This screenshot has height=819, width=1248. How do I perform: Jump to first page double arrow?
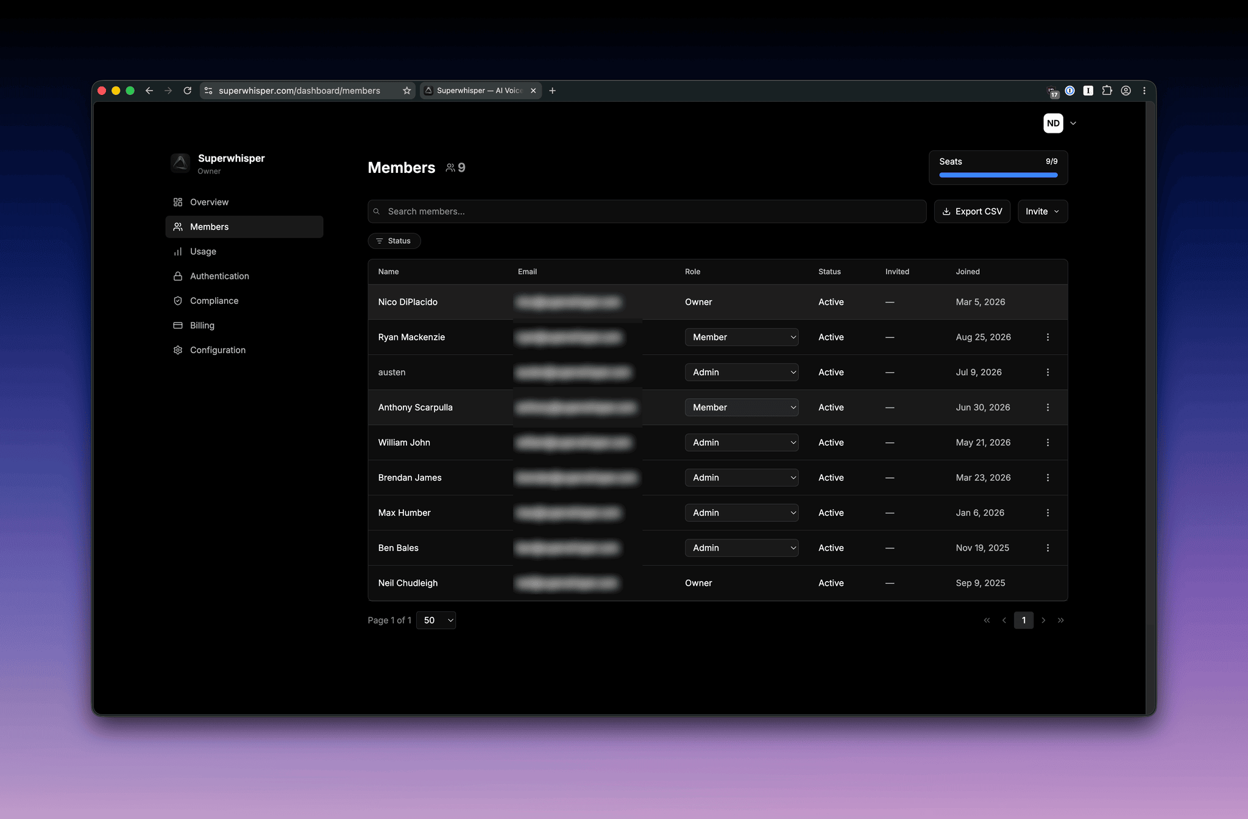coord(987,620)
